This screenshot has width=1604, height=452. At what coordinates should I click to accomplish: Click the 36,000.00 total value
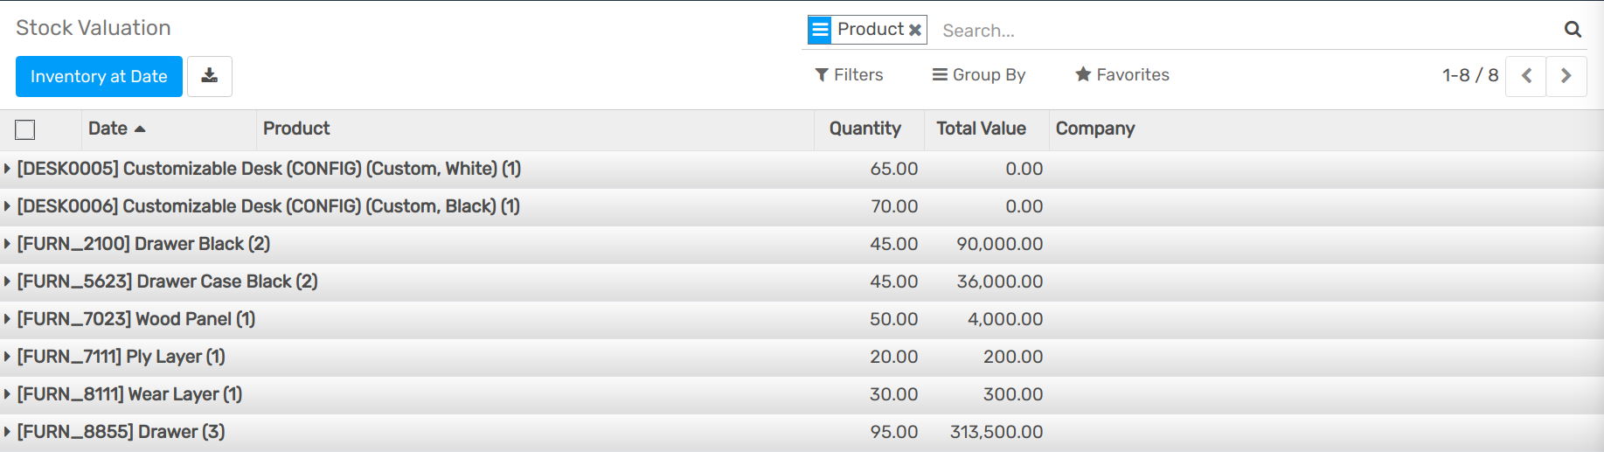tap(999, 282)
